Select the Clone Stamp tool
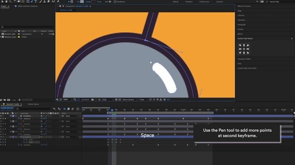Viewport: 295px width, 165px height. (x=44, y=1)
